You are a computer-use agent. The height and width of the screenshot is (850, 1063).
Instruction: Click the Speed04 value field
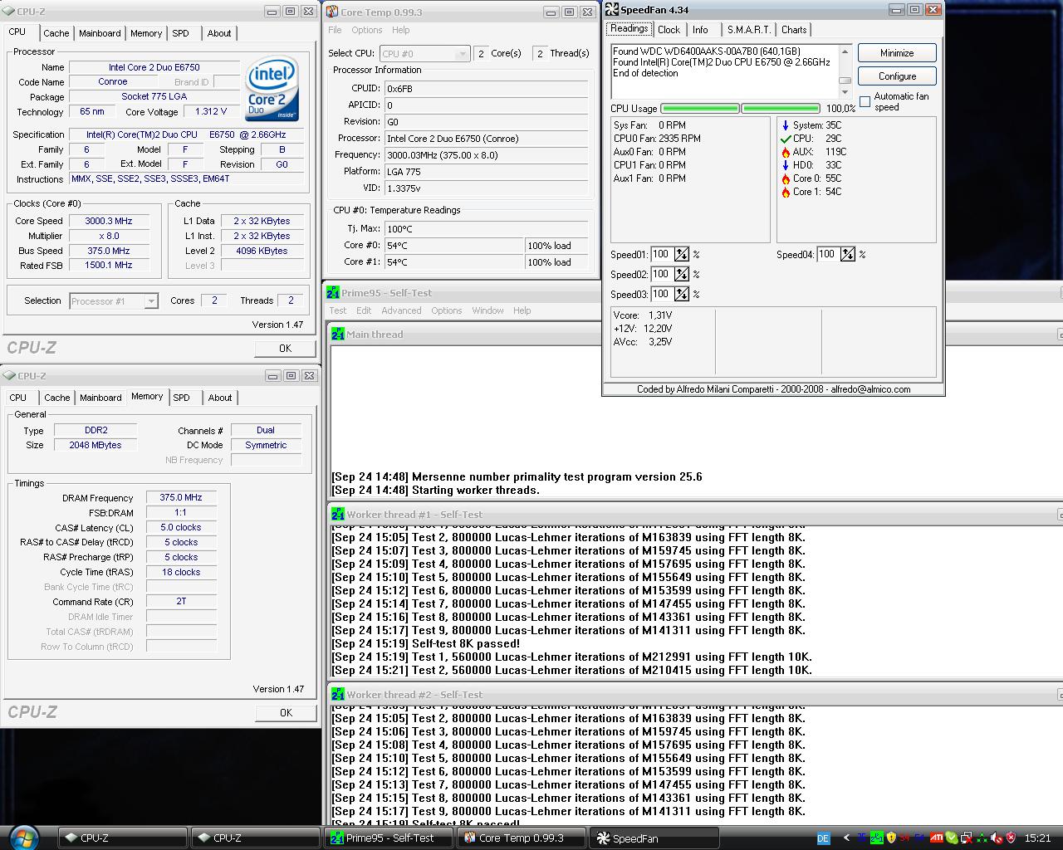tap(828, 254)
